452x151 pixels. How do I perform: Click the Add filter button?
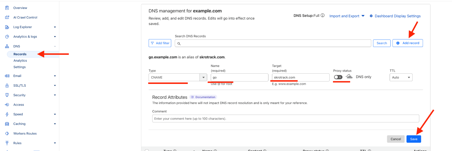(160, 43)
